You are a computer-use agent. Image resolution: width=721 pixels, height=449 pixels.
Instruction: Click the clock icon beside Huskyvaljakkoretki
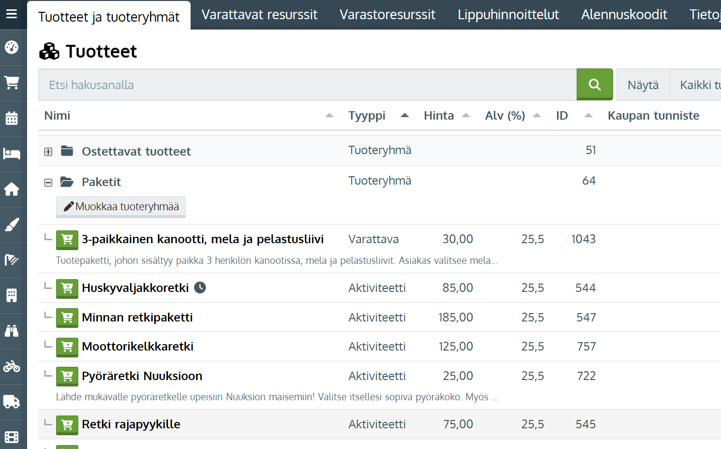tap(200, 288)
